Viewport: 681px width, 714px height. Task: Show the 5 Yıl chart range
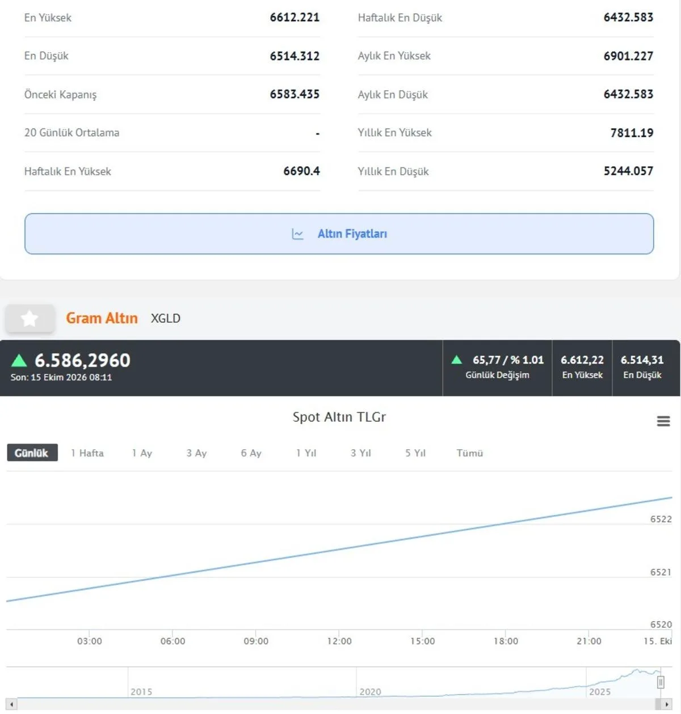[x=415, y=453]
